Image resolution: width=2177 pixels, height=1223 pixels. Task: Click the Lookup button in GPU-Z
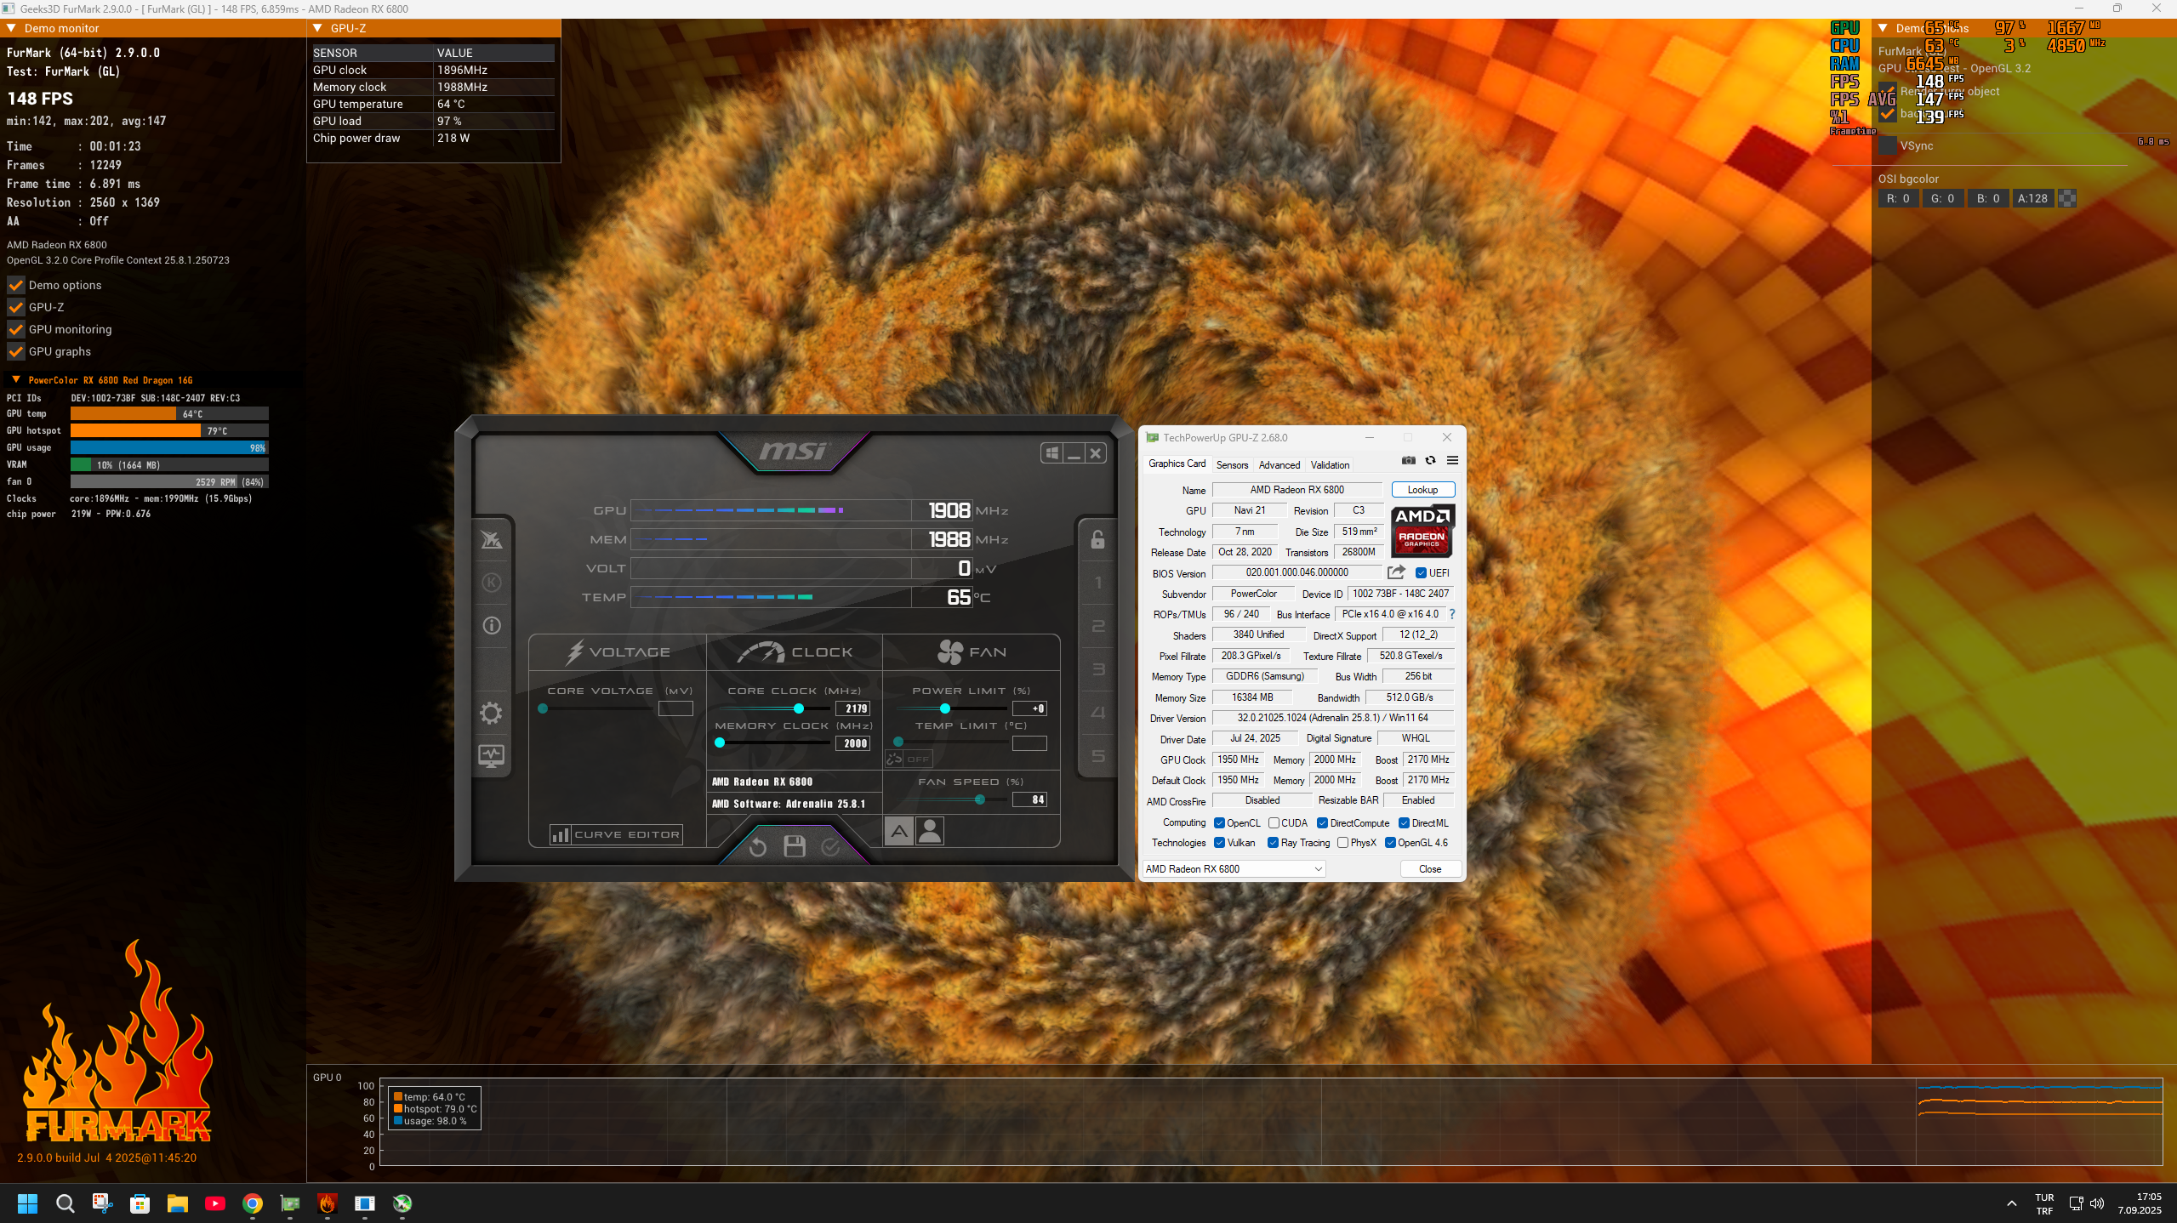pos(1422,489)
